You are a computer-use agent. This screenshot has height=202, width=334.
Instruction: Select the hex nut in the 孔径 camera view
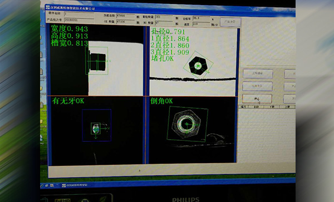point(198,66)
